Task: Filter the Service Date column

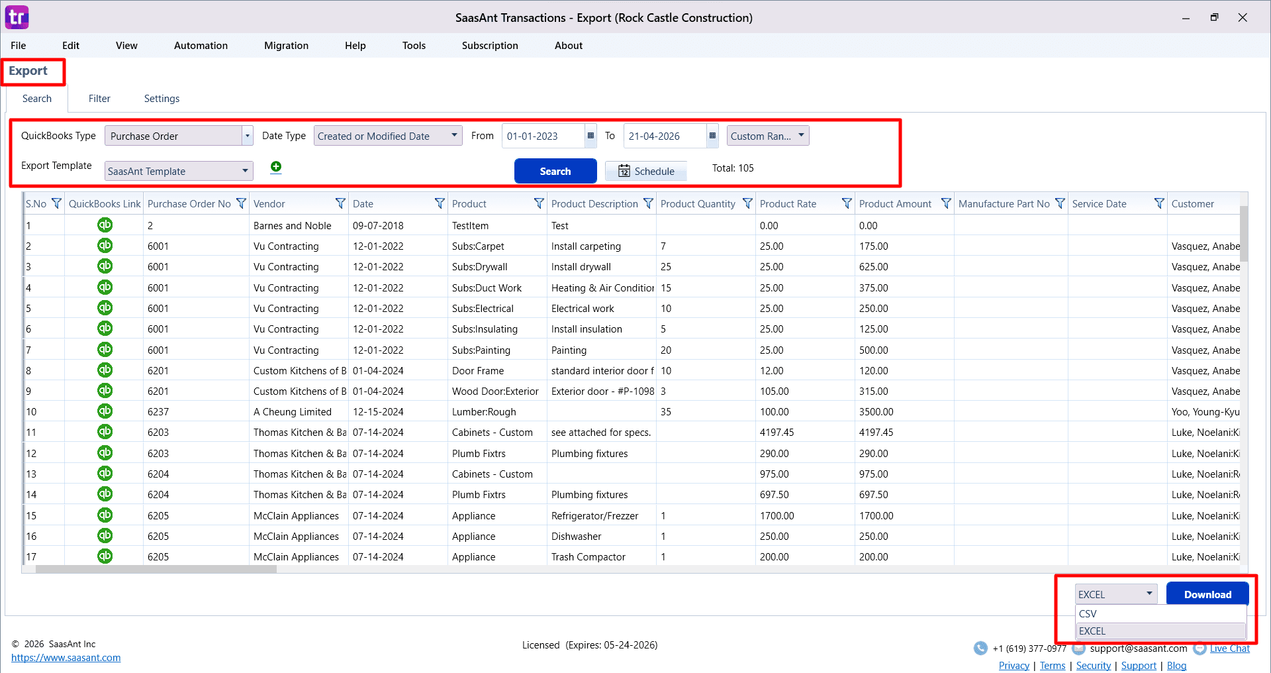Action: (x=1159, y=203)
